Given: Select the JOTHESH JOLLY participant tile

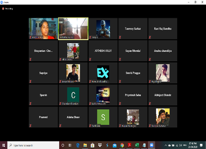Looking at the screenshot, I should [103, 51].
